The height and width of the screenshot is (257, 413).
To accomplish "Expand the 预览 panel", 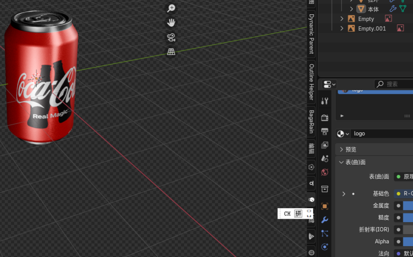I will (374, 150).
